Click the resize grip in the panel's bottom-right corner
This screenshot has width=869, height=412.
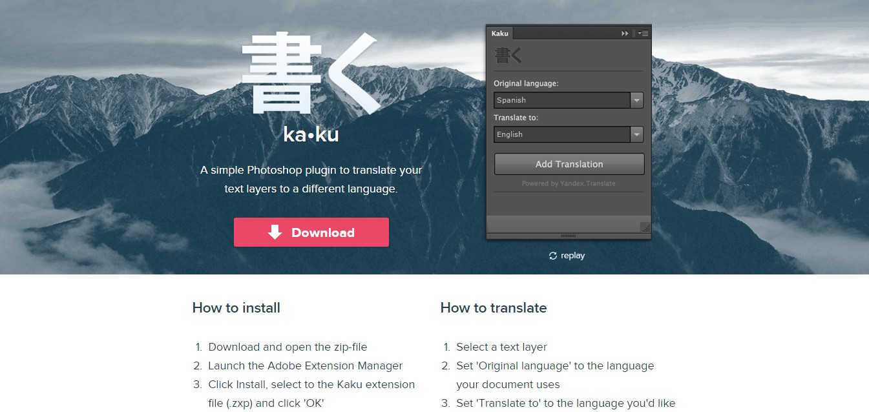pos(645,229)
